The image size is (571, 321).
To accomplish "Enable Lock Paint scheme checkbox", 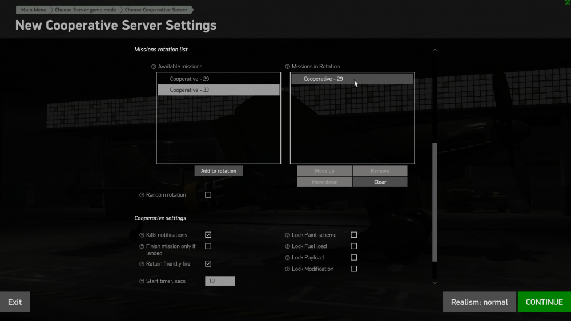I will pos(353,235).
